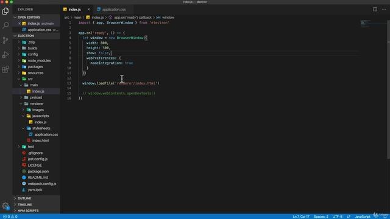Expand the images folder
The width and height of the screenshot is (390, 219).
click(x=37, y=109)
